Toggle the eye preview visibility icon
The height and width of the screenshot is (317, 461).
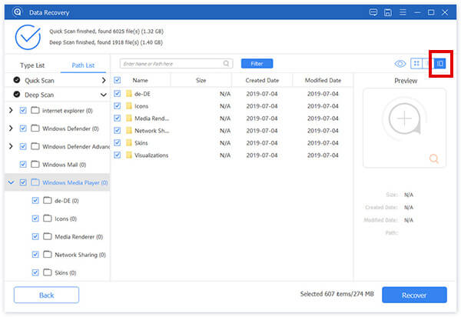point(400,64)
